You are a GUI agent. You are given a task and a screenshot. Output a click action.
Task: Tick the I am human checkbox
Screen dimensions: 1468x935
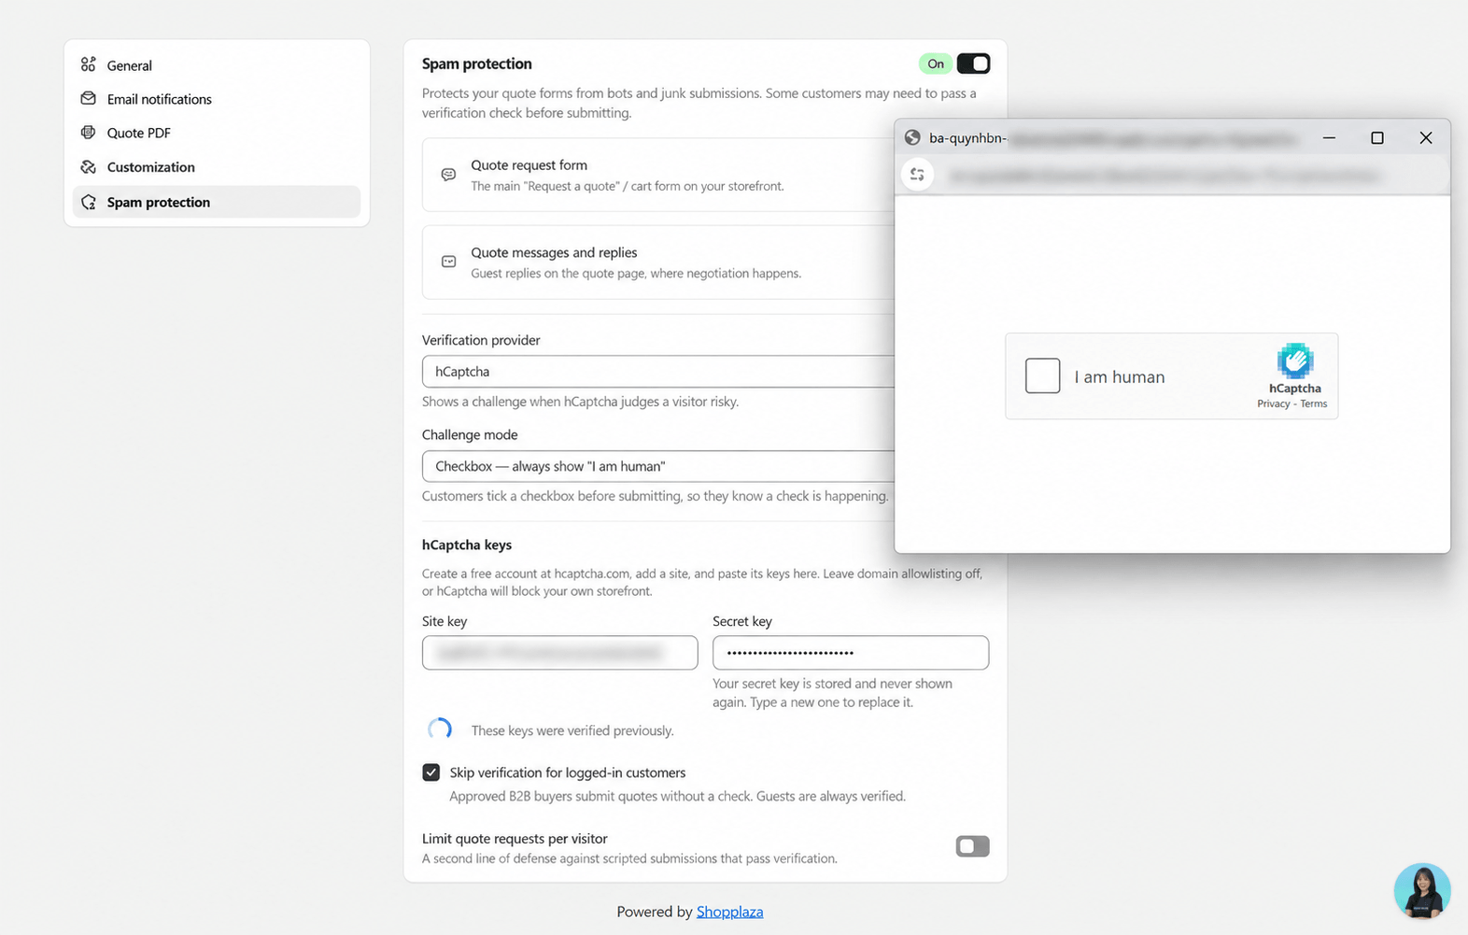[1042, 375]
